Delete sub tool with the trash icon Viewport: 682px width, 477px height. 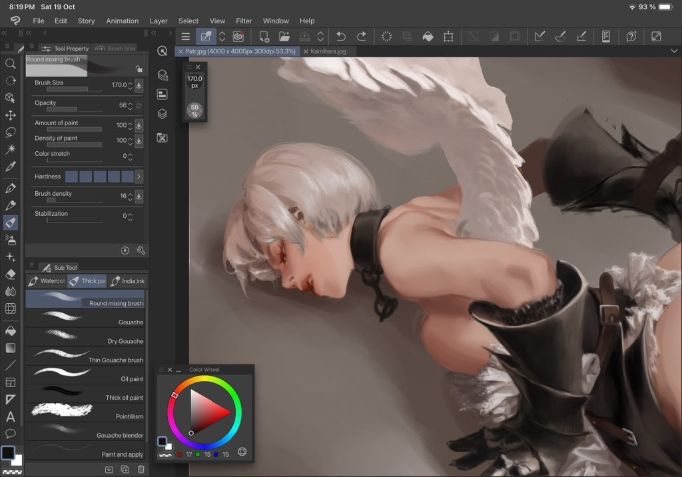pyautogui.click(x=141, y=469)
